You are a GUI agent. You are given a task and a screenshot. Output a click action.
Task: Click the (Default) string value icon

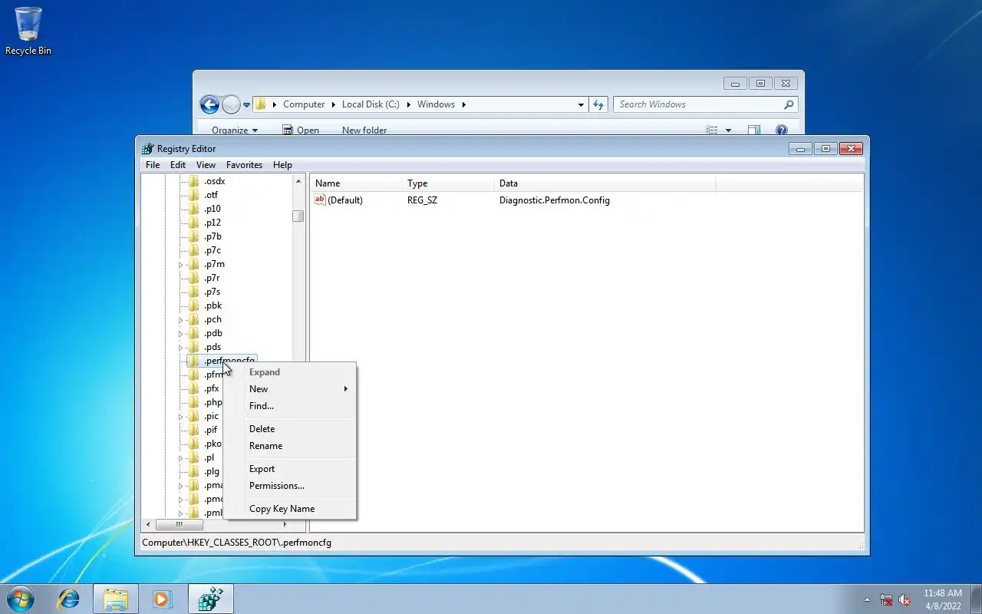(321, 200)
